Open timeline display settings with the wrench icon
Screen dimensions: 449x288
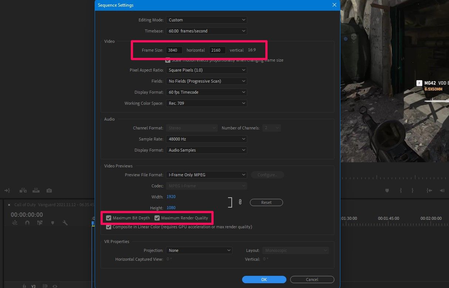pos(66,223)
